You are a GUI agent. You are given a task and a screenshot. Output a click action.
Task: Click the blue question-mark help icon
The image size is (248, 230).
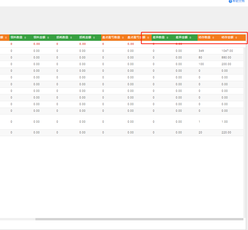(x=230, y=1)
